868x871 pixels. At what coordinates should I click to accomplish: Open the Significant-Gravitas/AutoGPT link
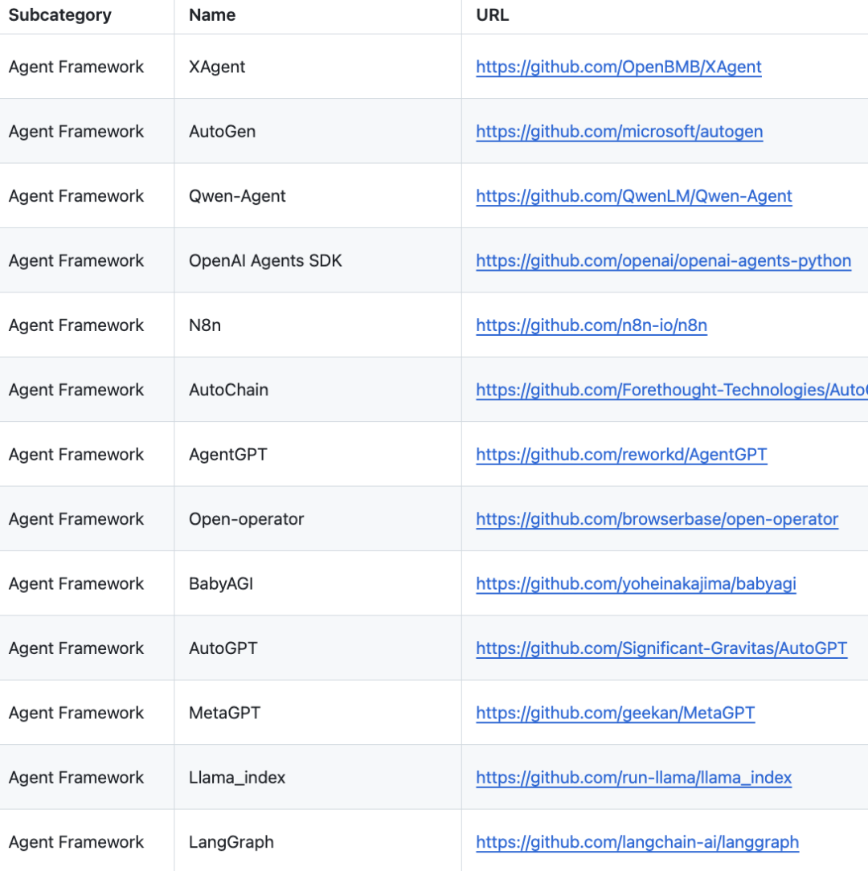click(x=661, y=648)
